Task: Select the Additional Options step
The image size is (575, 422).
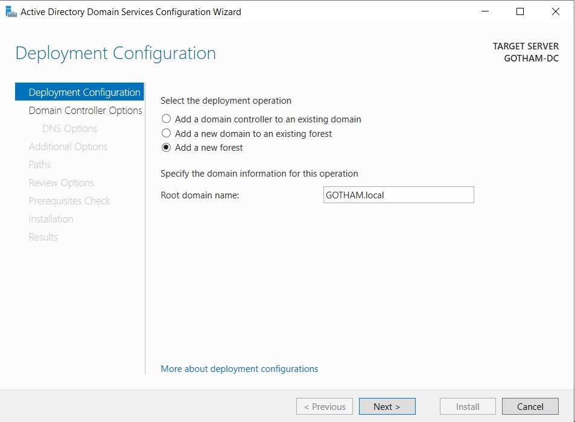Action: coord(68,146)
